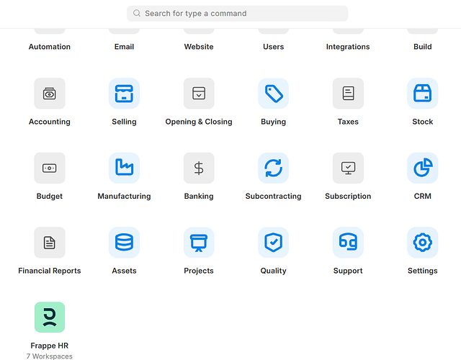
Task: Open the Selling workspace icon
Action: 124,94
